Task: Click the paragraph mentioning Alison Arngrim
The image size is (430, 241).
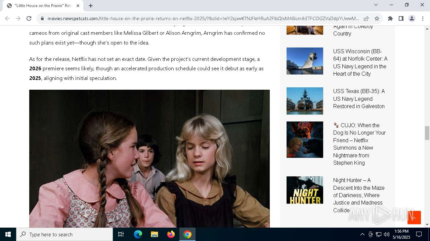Action: pyautogui.click(x=147, y=36)
